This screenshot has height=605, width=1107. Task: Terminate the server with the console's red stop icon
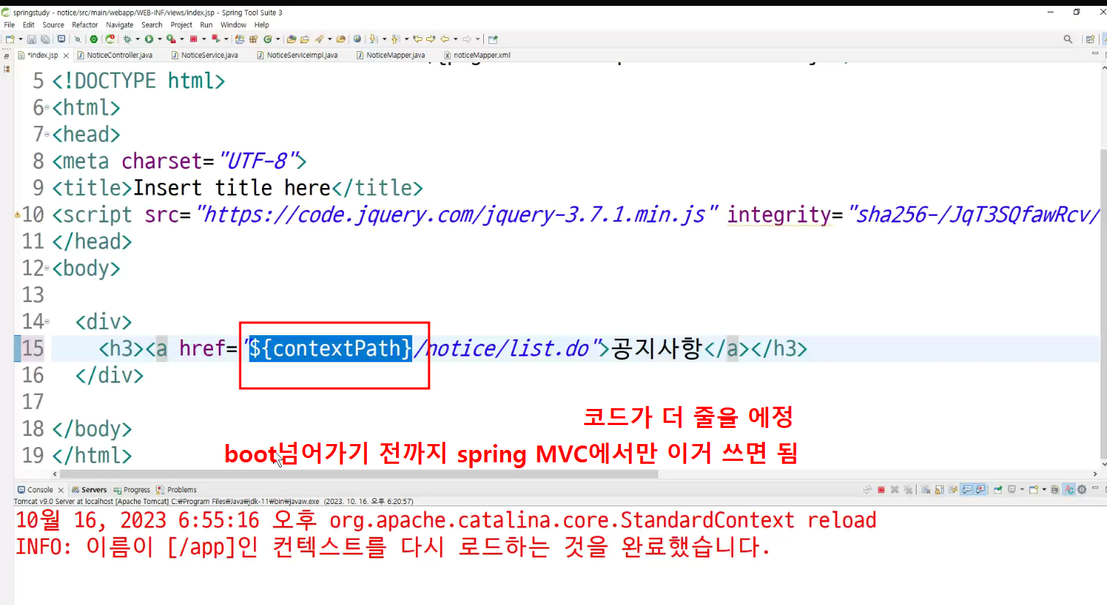881,490
